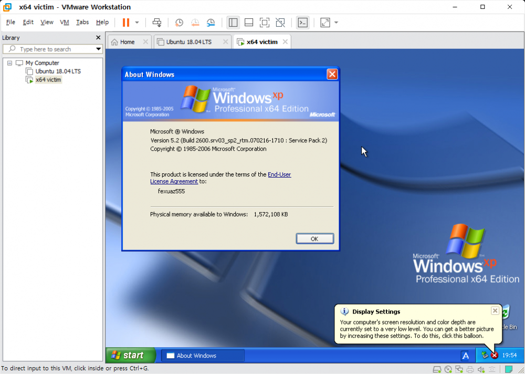Take a snapshot of this VM

point(179,23)
